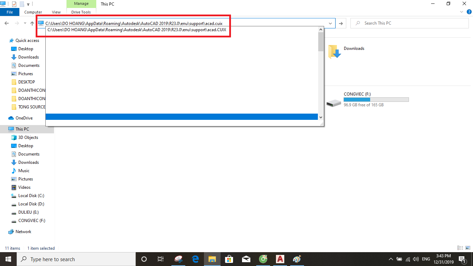Open the DESKTOP folder in the sidebar
This screenshot has width=473, height=266.
click(27, 82)
